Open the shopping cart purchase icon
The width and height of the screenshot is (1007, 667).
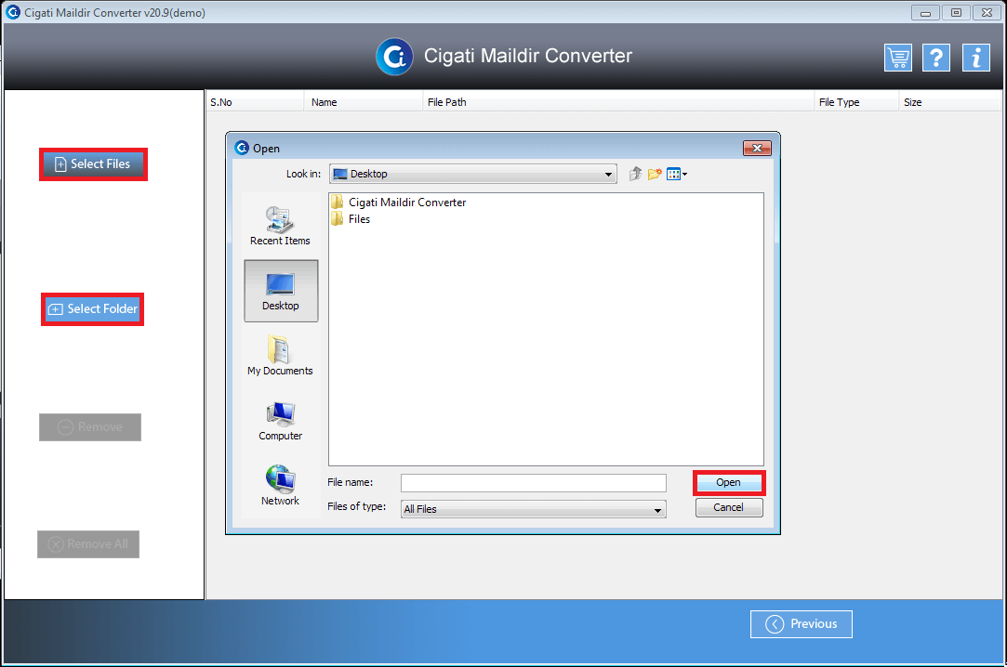click(898, 58)
